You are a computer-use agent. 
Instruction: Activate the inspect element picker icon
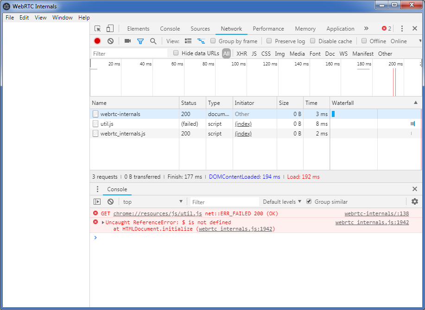[97, 28]
